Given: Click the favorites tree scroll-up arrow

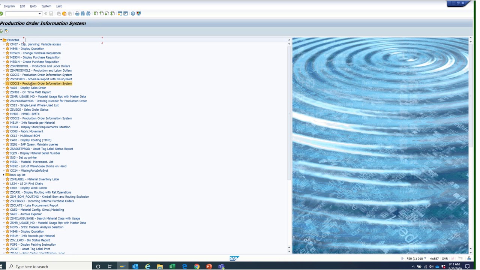Looking at the screenshot, I should click(289, 40).
